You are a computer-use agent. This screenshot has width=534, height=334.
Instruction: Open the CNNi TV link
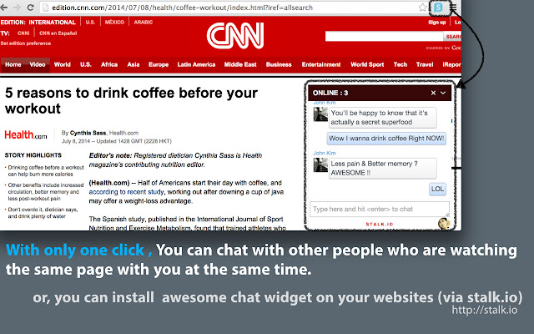(23, 33)
